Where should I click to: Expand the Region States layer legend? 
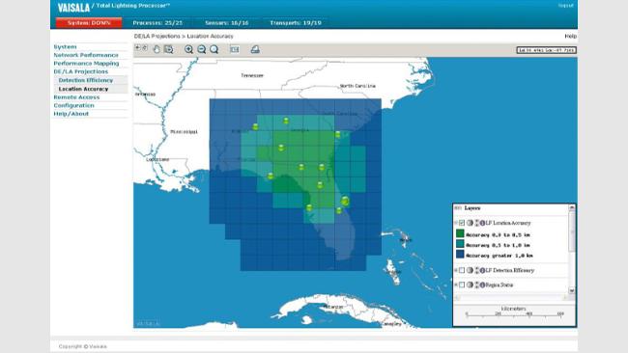click(x=456, y=285)
